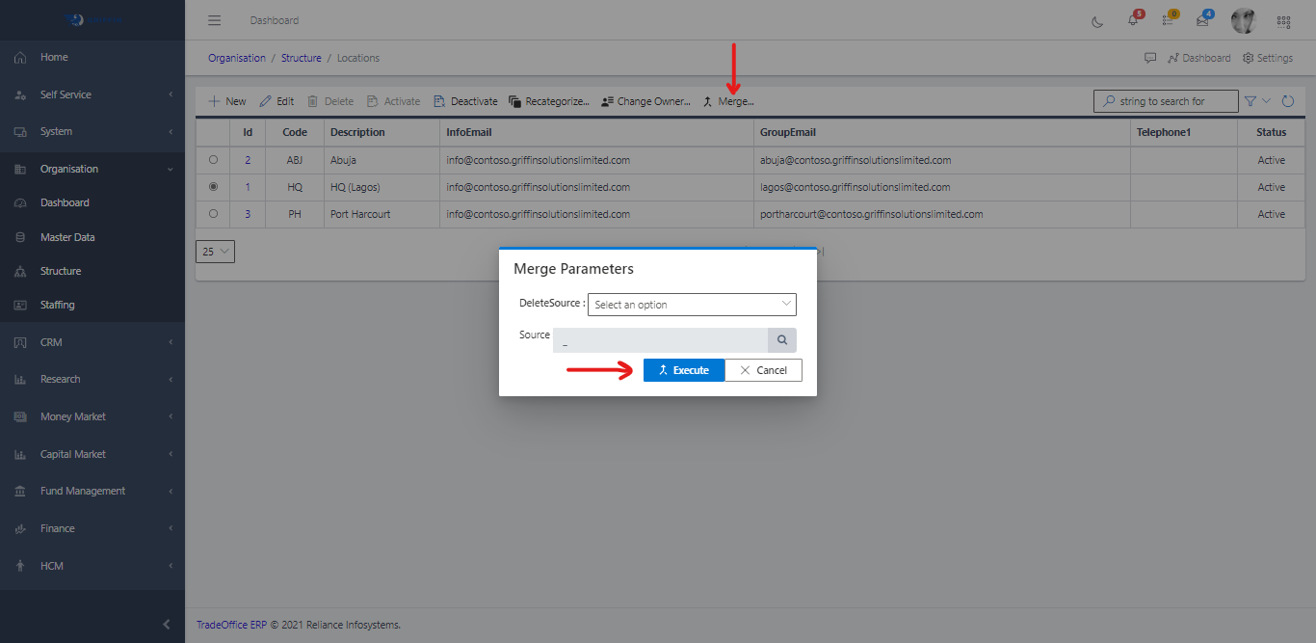Open Staffing in sidebar
This screenshot has height=643, width=1316.
[58, 305]
